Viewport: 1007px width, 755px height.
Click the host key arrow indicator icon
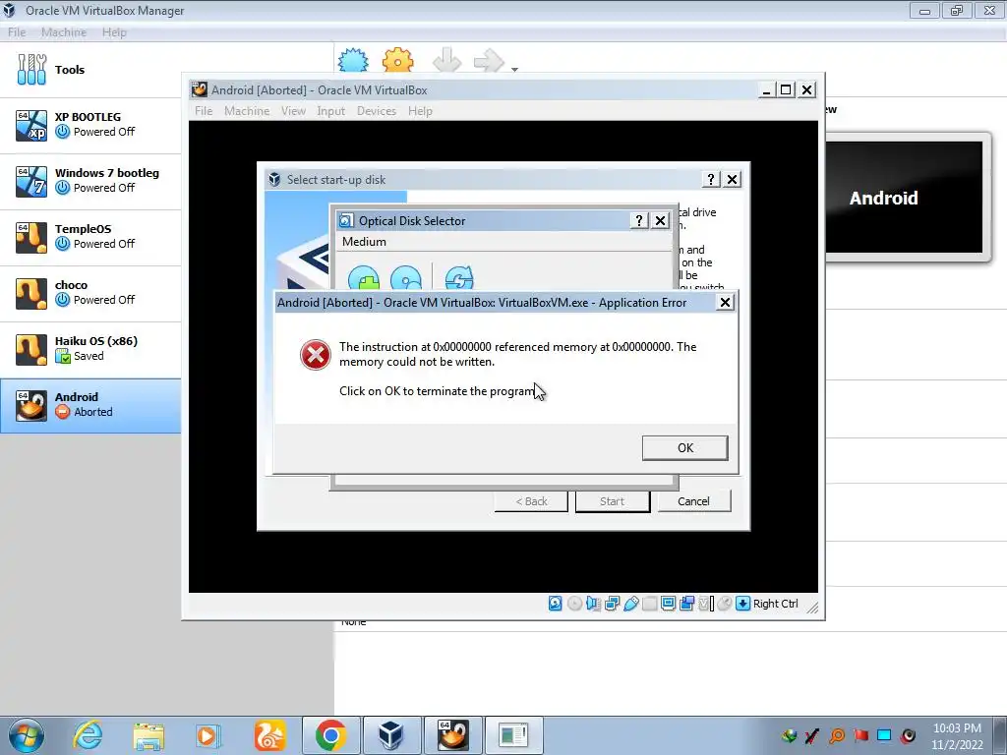pos(742,604)
